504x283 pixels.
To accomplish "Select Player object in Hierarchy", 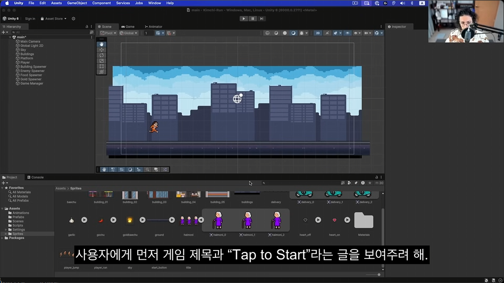I will pyautogui.click(x=25, y=63).
